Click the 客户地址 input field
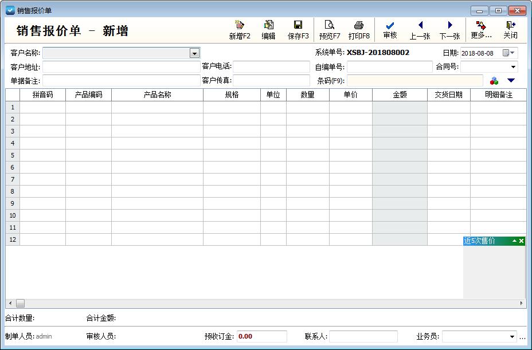Image resolution: width=532 pixels, height=350 pixels. tap(122, 67)
